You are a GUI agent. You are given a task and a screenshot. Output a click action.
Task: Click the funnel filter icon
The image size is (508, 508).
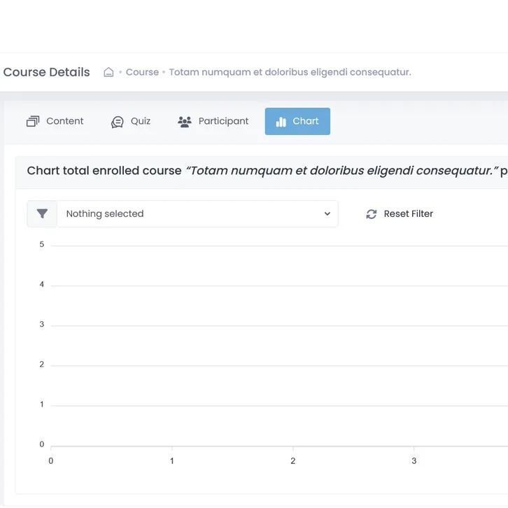point(42,213)
